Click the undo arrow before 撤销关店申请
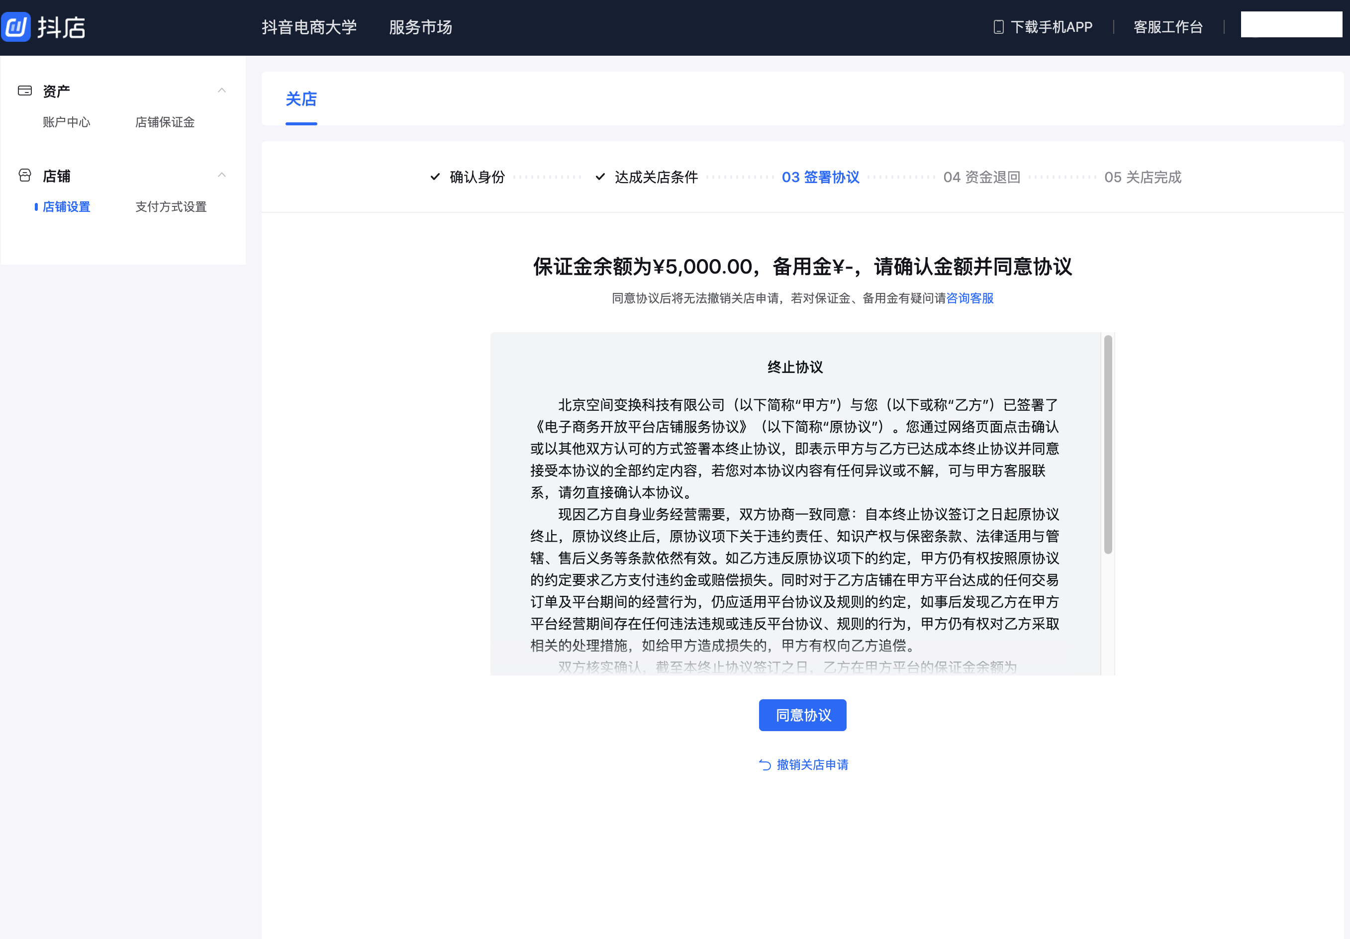Viewport: 1350px width, 939px height. coord(765,764)
